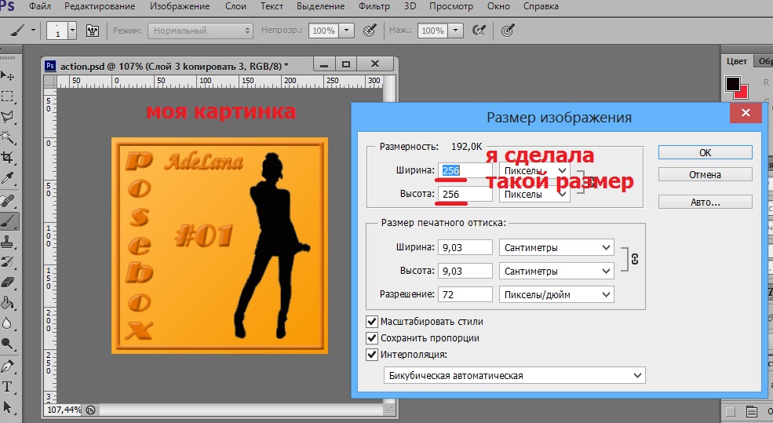
Task: Select the Clone Stamp tool
Action: pos(8,241)
